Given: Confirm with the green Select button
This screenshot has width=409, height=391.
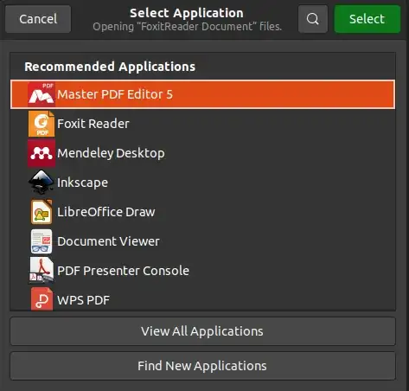Looking at the screenshot, I should pyautogui.click(x=367, y=19).
